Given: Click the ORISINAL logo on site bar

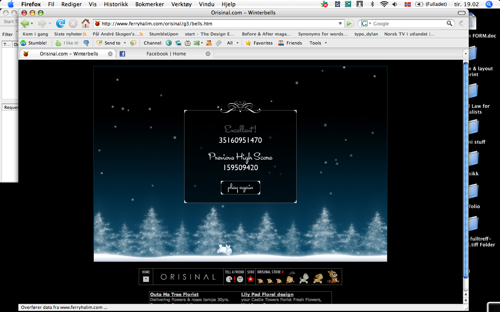Looking at the screenshot, I should coord(188,277).
